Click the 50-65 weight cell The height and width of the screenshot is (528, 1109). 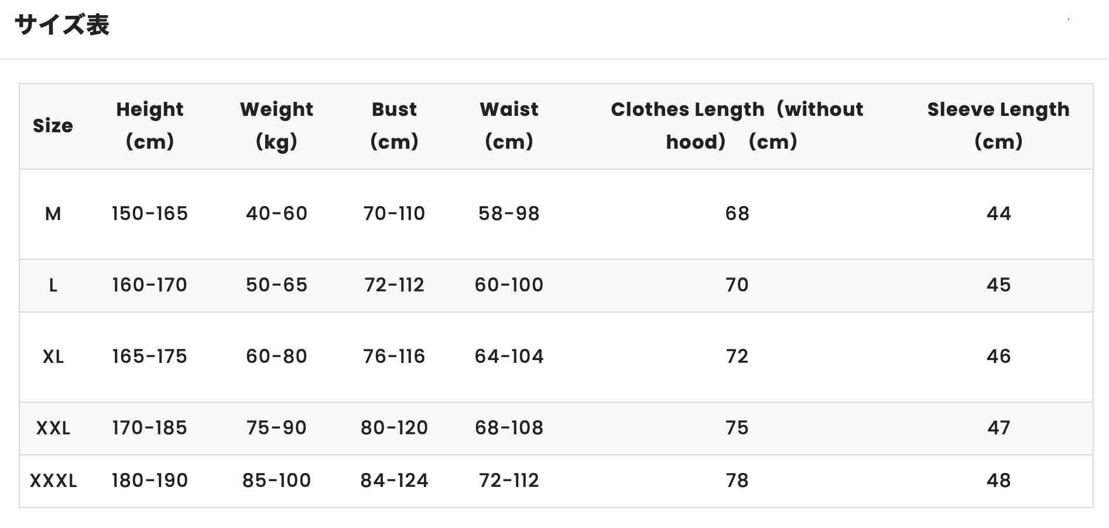(x=276, y=285)
